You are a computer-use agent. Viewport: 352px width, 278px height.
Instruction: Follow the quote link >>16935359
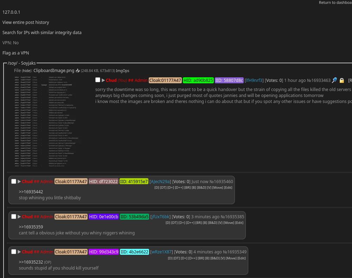[31, 227]
